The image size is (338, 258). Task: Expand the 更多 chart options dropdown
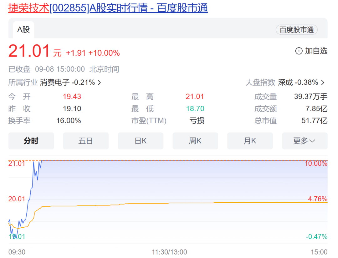click(x=305, y=141)
